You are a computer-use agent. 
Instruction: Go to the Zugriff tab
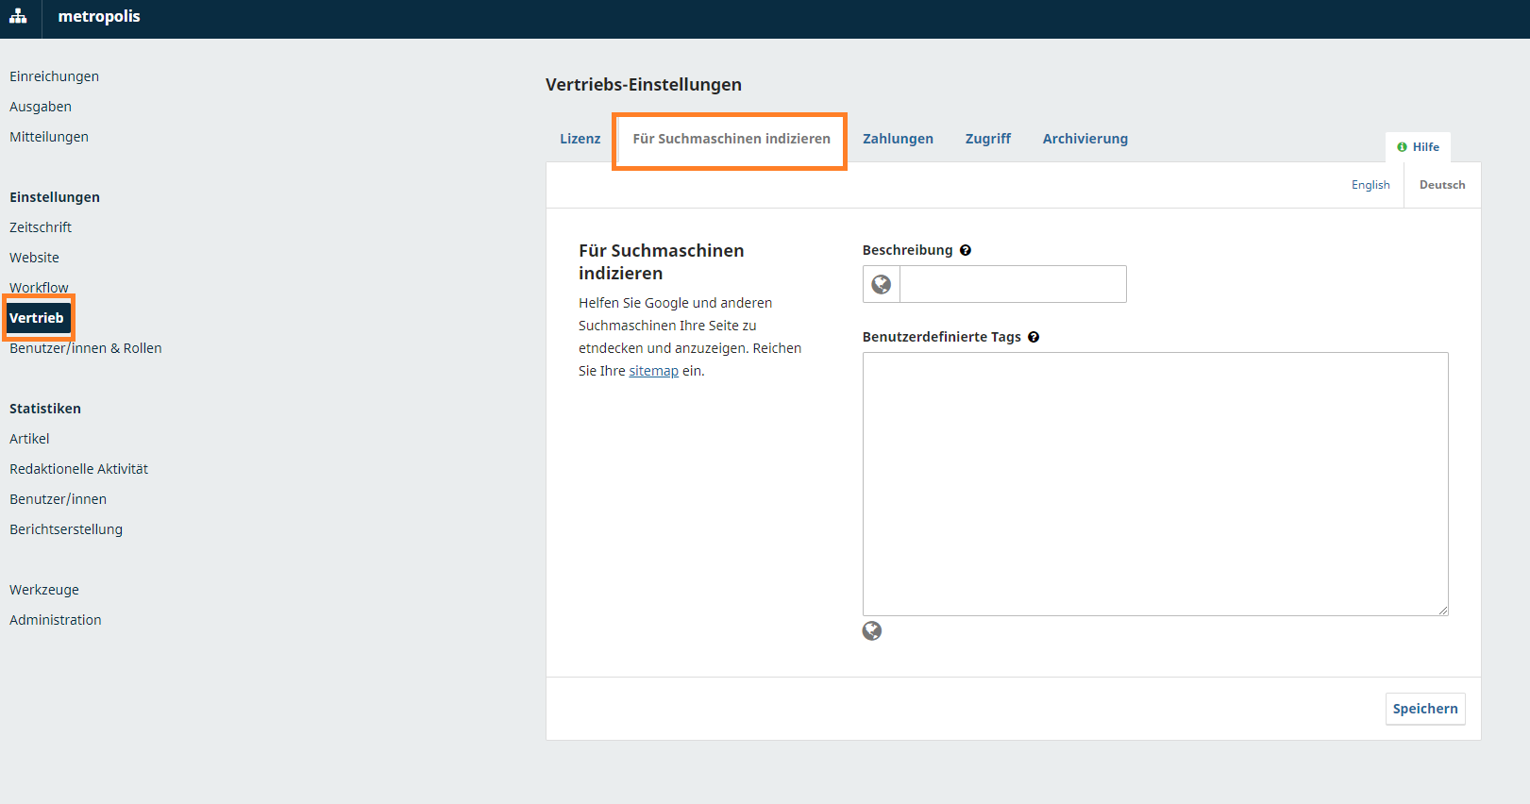point(987,139)
